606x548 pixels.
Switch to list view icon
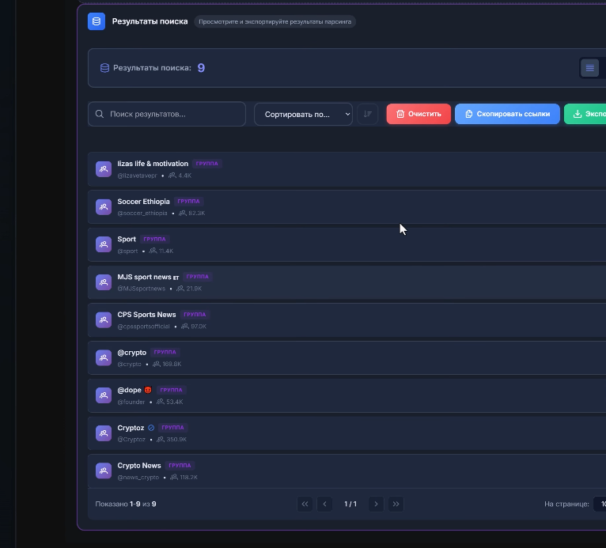tap(589, 68)
